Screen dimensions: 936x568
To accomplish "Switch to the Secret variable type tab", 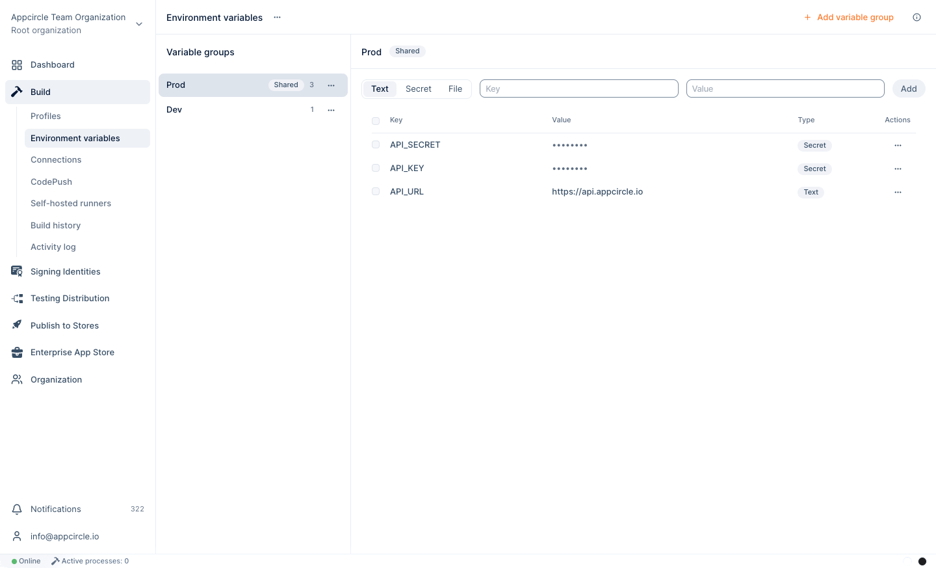I will pos(419,88).
